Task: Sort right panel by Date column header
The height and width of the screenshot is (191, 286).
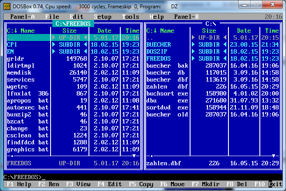Action: [244, 31]
